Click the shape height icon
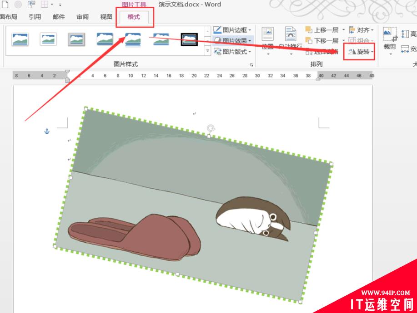 [405, 34]
